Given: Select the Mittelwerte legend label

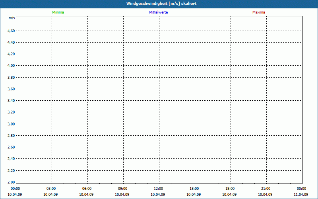Looking at the screenshot, I should [158, 12].
